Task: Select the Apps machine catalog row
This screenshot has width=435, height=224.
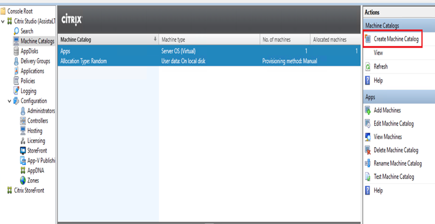Action: (x=209, y=56)
